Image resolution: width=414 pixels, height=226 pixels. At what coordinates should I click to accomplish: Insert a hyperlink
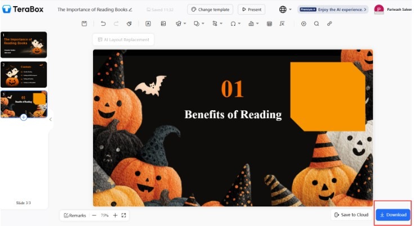pyautogui.click(x=330, y=24)
